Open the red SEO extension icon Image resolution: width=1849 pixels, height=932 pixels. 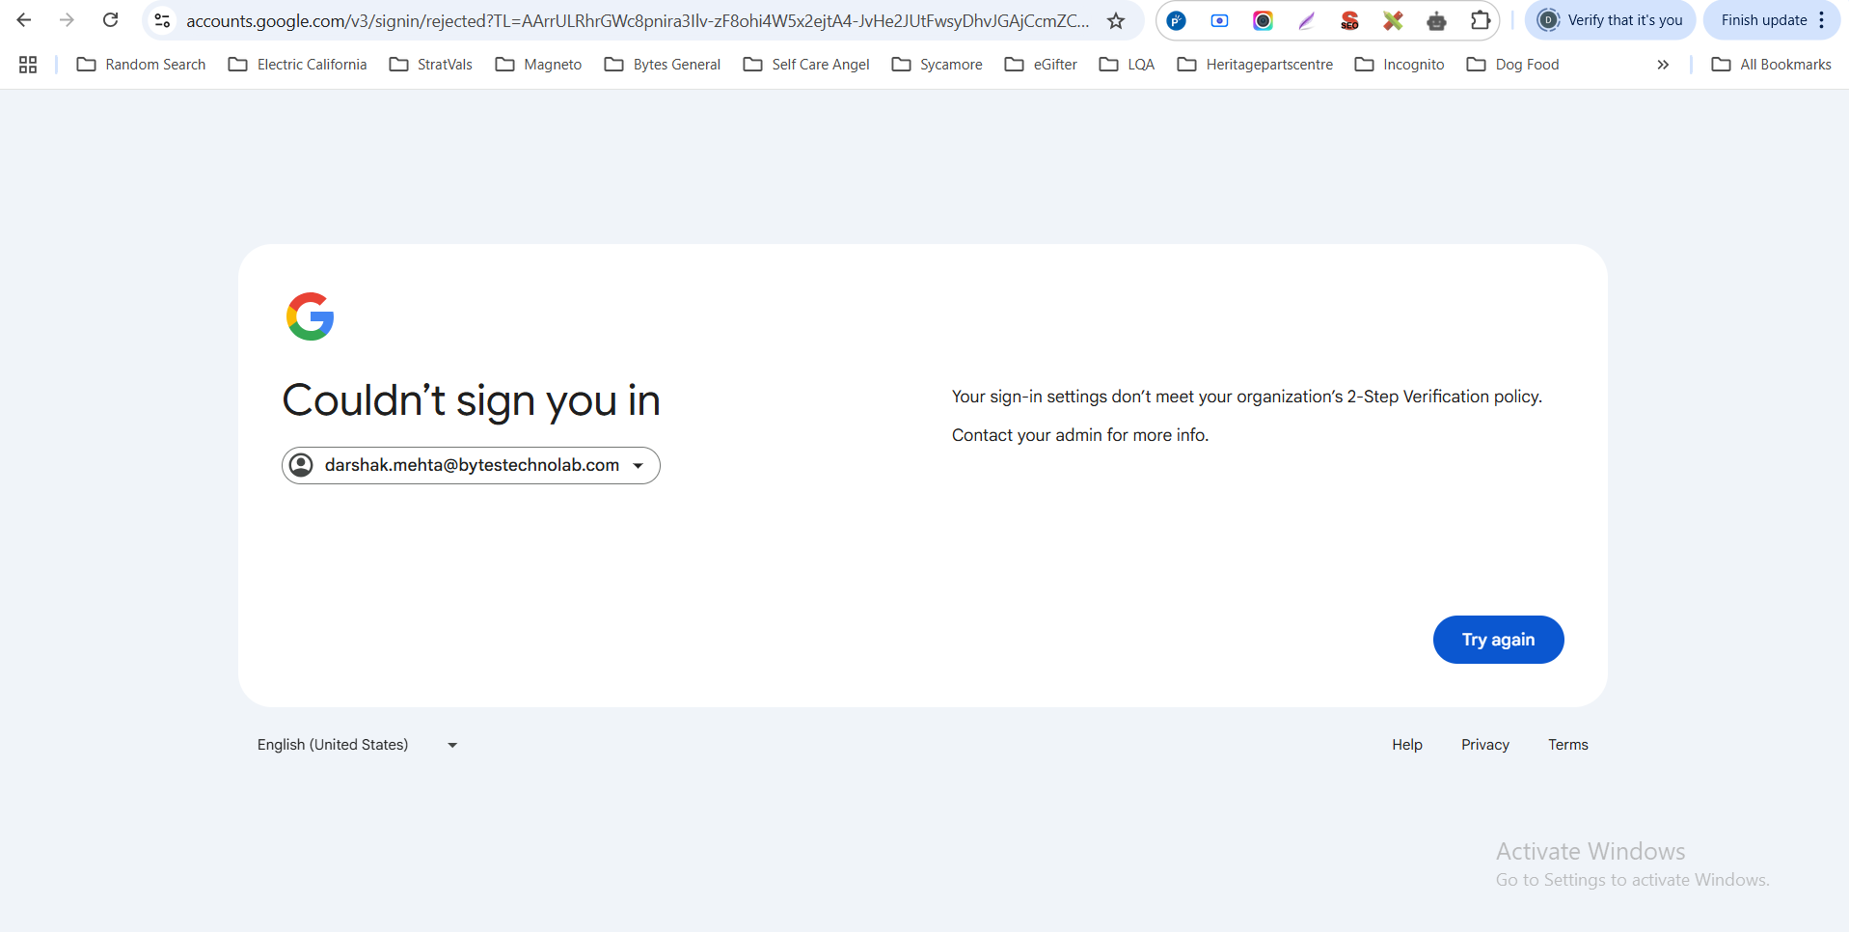coord(1349,20)
